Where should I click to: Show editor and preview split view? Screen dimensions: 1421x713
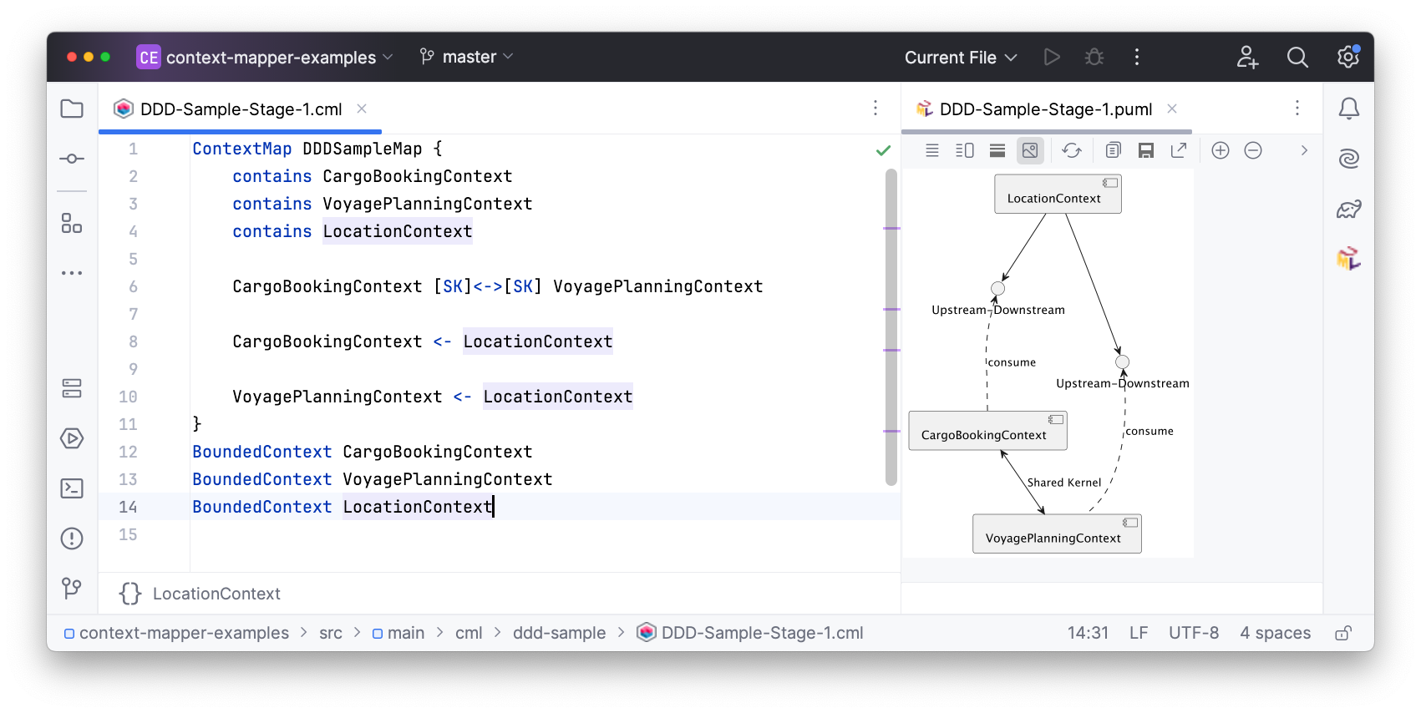coord(965,150)
